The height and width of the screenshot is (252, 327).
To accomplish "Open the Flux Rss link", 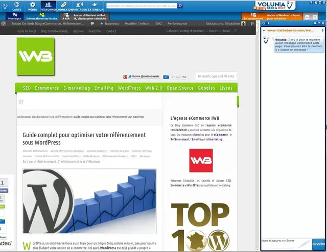I will [214, 31].
